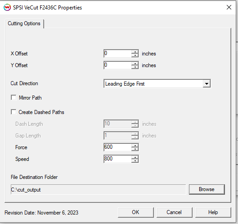Open the Cut Direction dropdown arrow
The width and height of the screenshot is (238, 224).
(207, 84)
